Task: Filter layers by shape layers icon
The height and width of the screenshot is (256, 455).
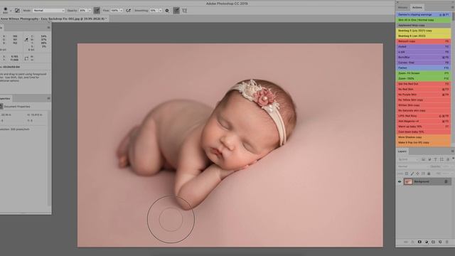Action: point(441,159)
